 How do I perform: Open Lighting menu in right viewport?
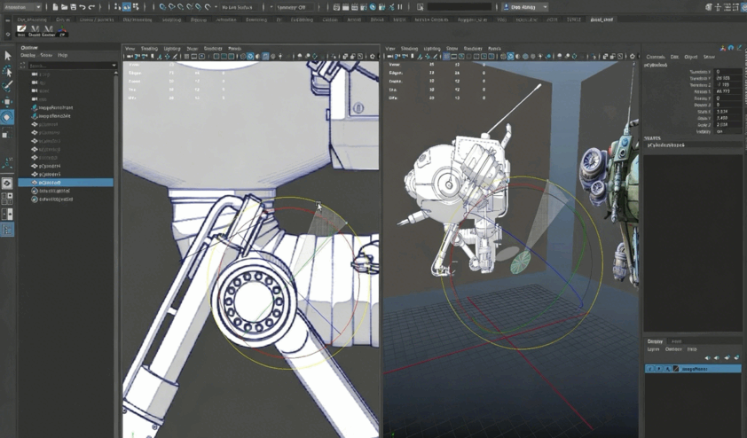click(431, 49)
